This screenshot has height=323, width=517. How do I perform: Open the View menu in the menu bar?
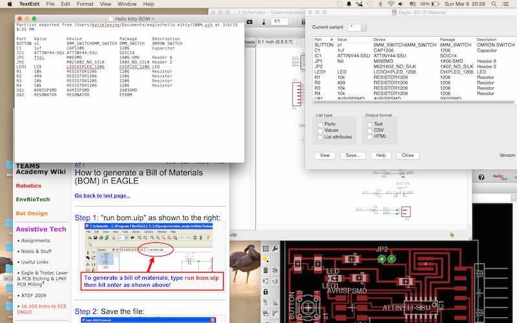click(105, 4)
